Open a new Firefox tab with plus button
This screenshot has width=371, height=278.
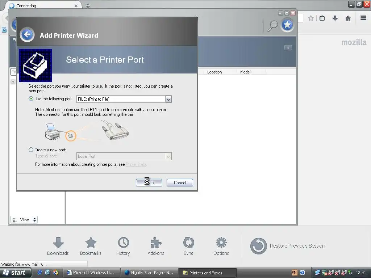88,6
